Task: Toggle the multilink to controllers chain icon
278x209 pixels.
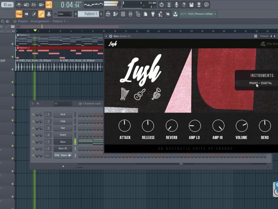Action: coord(41,14)
